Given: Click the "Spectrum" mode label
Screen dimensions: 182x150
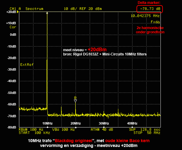Looking at the screenshot, I should point(34,9).
